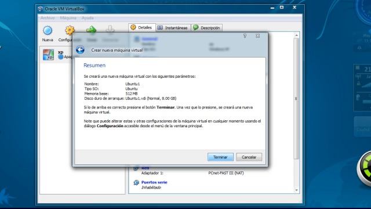Open the Máquina menu
Screen dimensions: 371x209
68,18
